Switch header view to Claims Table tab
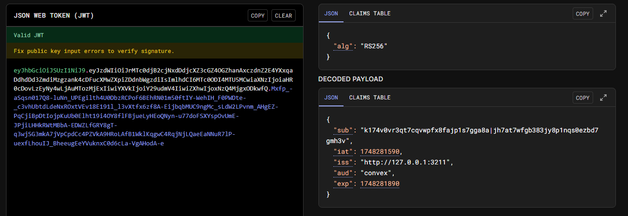Screen dimensions: 628x216 coord(370,13)
